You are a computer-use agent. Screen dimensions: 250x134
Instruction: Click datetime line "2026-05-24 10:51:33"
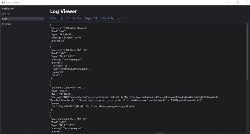click(x=69, y=87)
